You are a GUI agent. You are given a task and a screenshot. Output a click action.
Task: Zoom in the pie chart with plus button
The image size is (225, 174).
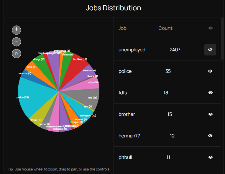pos(17,30)
